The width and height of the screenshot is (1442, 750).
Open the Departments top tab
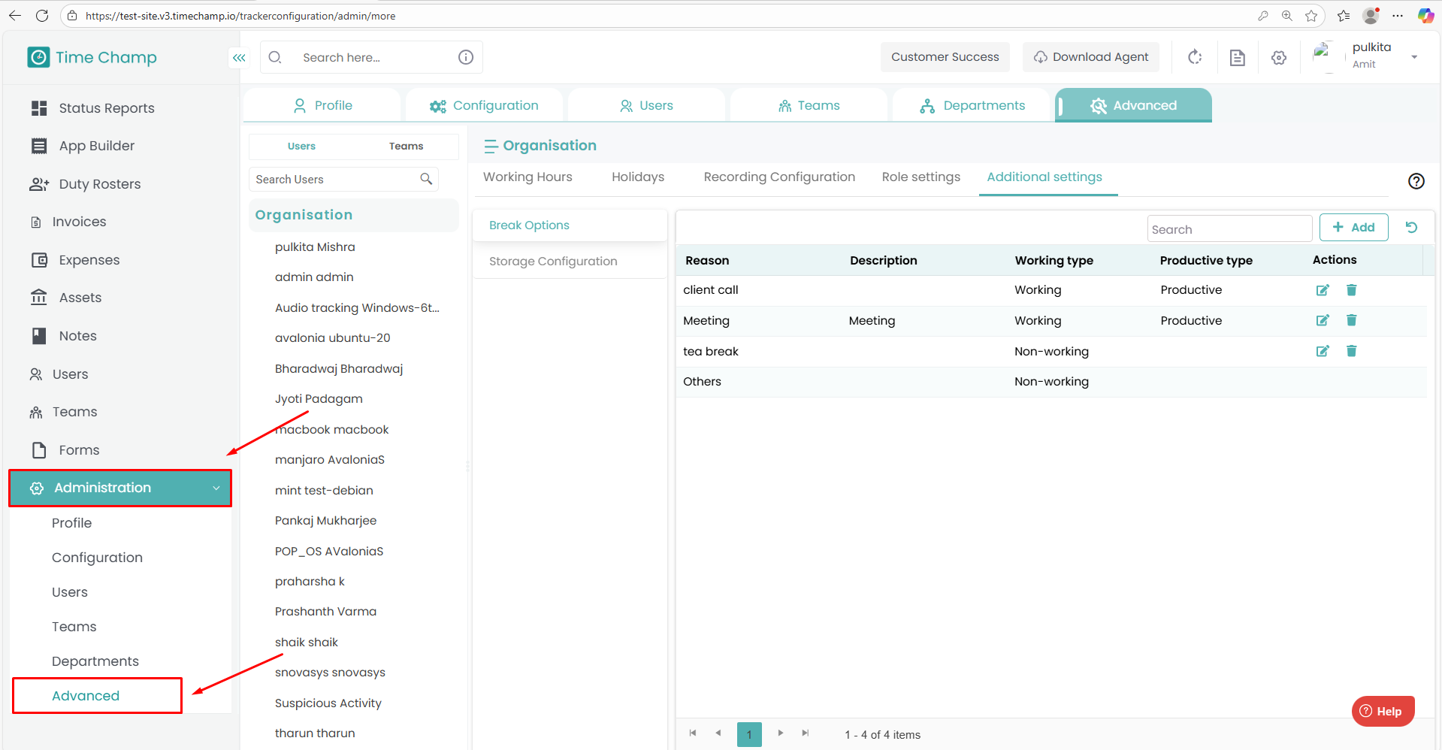click(972, 106)
